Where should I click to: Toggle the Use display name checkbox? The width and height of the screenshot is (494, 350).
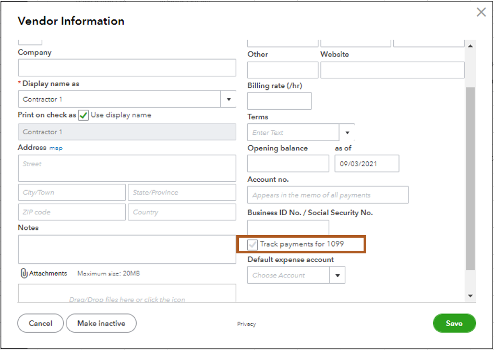point(83,115)
